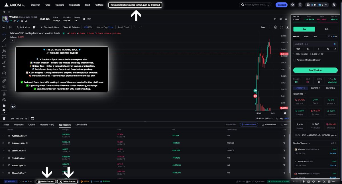
Task: Expand the Token Info section
Action: pos(300,94)
